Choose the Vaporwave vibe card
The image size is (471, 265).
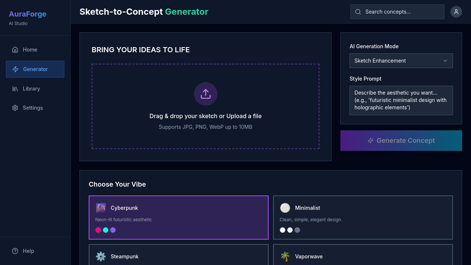363,257
